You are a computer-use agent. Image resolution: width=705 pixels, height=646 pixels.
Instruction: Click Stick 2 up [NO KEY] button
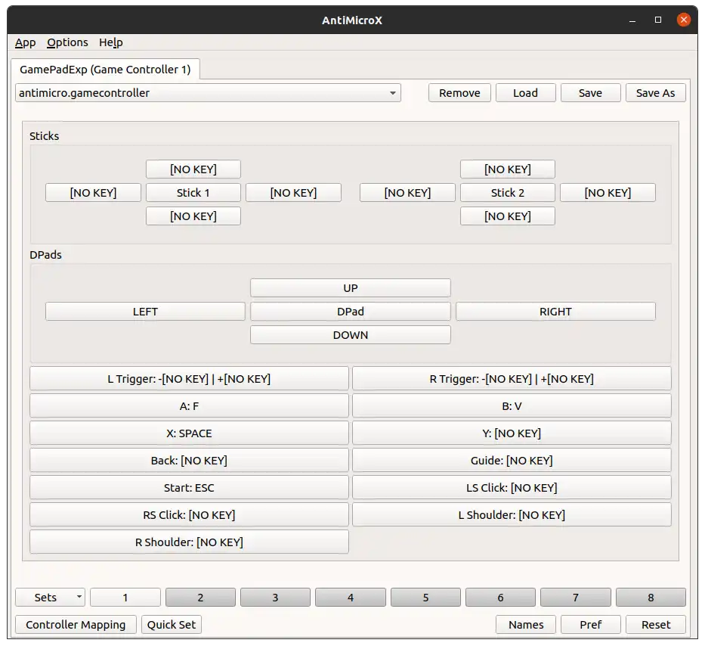[508, 169]
